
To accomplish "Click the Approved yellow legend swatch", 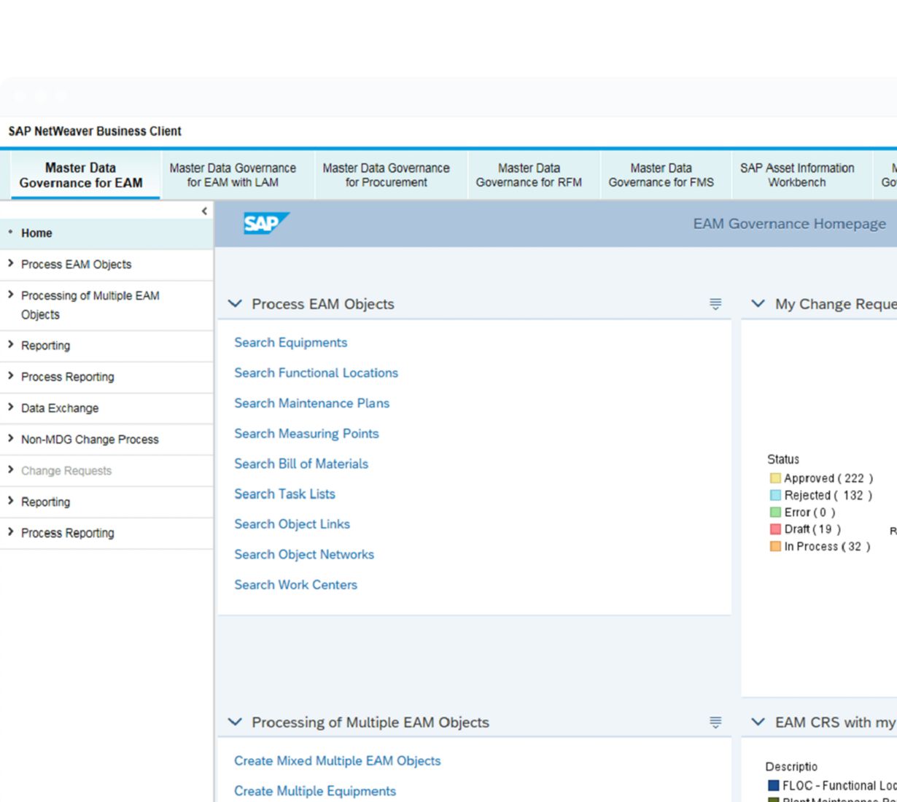I will [775, 478].
